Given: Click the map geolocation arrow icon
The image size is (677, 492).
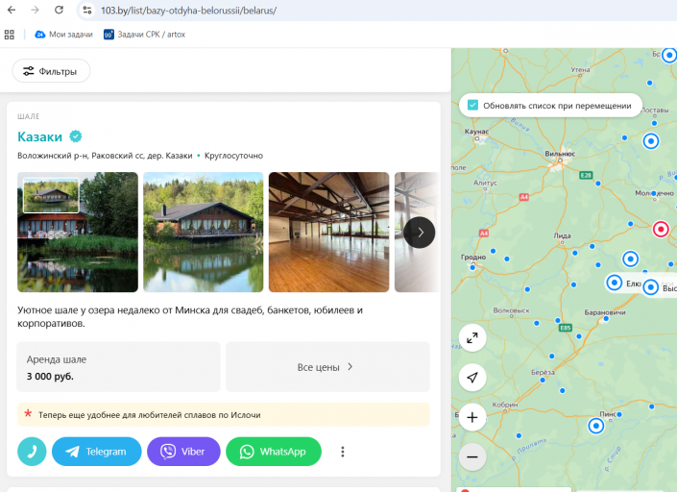Looking at the screenshot, I should tap(472, 377).
